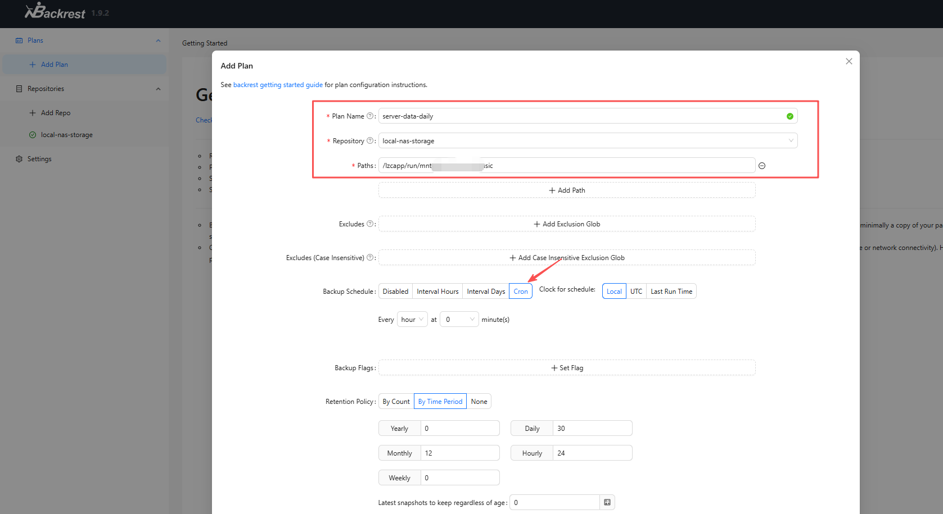943x514 pixels.
Task: Click the Plan Name help question icon
Action: pos(370,116)
